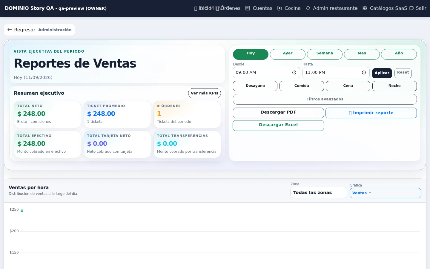This screenshot has width=430, height=269.
Task: Click the Aplicar button
Action: [x=382, y=73]
